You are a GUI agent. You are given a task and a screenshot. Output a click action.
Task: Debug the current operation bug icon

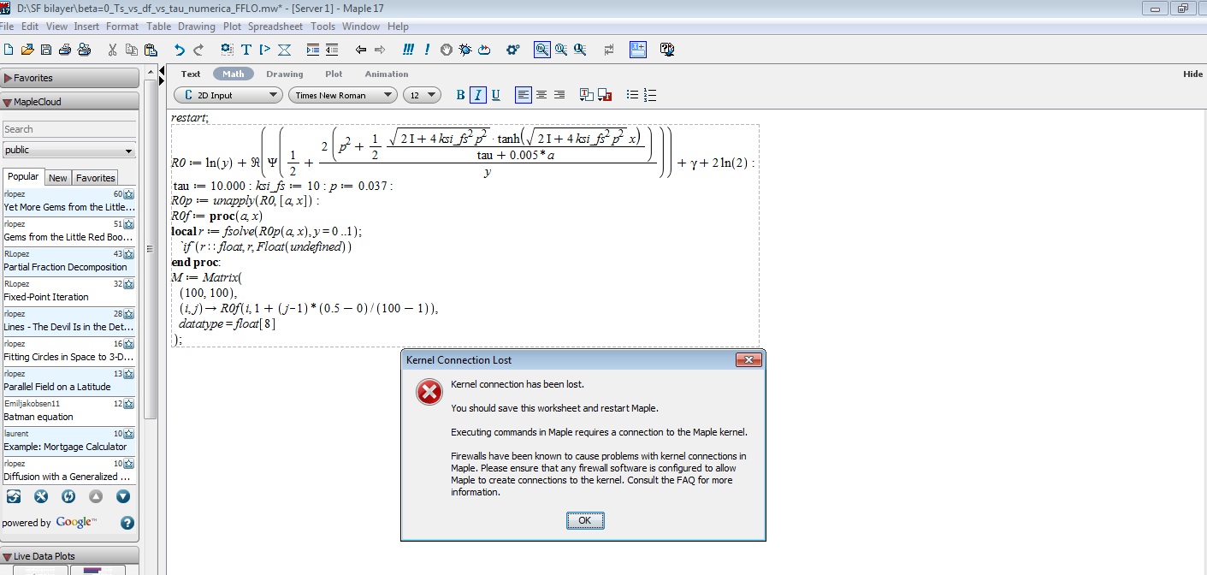point(465,50)
